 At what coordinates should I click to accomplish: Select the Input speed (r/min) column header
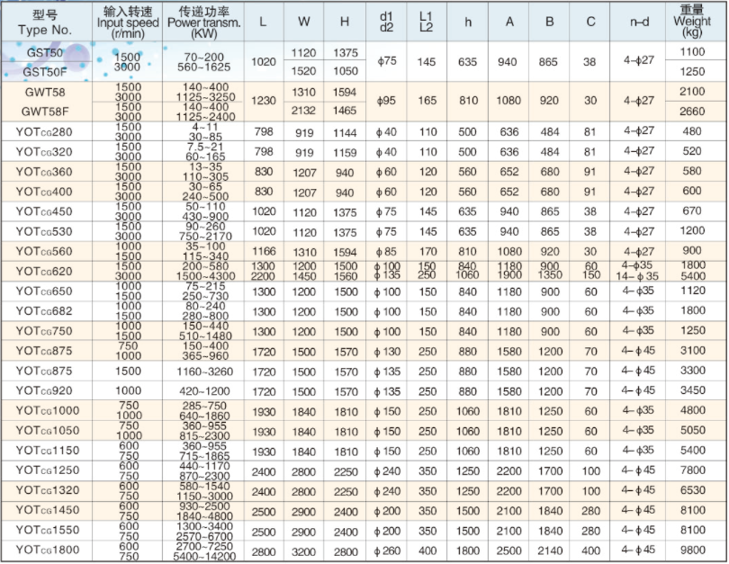[x=128, y=22]
